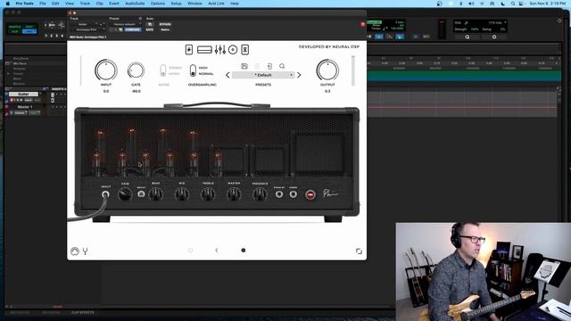Click the amp Gain knob
This screenshot has width=571, height=321.
point(125,194)
